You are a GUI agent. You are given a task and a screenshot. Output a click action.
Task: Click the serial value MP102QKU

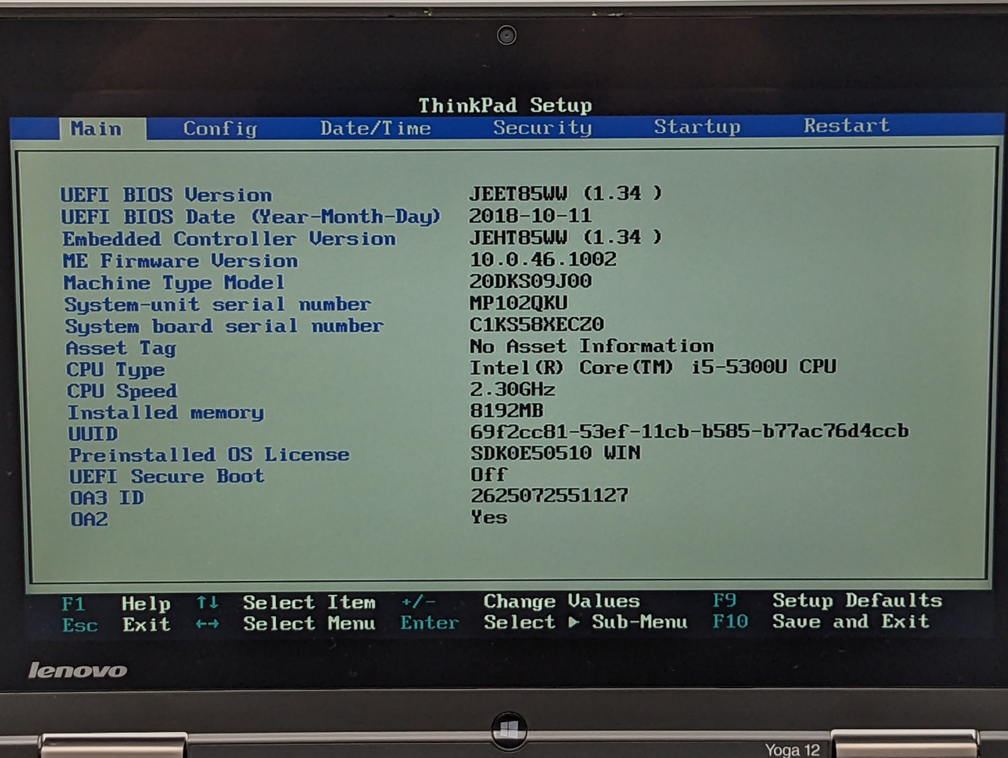[x=518, y=302]
